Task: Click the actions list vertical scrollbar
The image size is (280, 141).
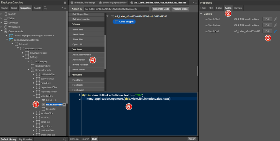Action: tap(105, 52)
